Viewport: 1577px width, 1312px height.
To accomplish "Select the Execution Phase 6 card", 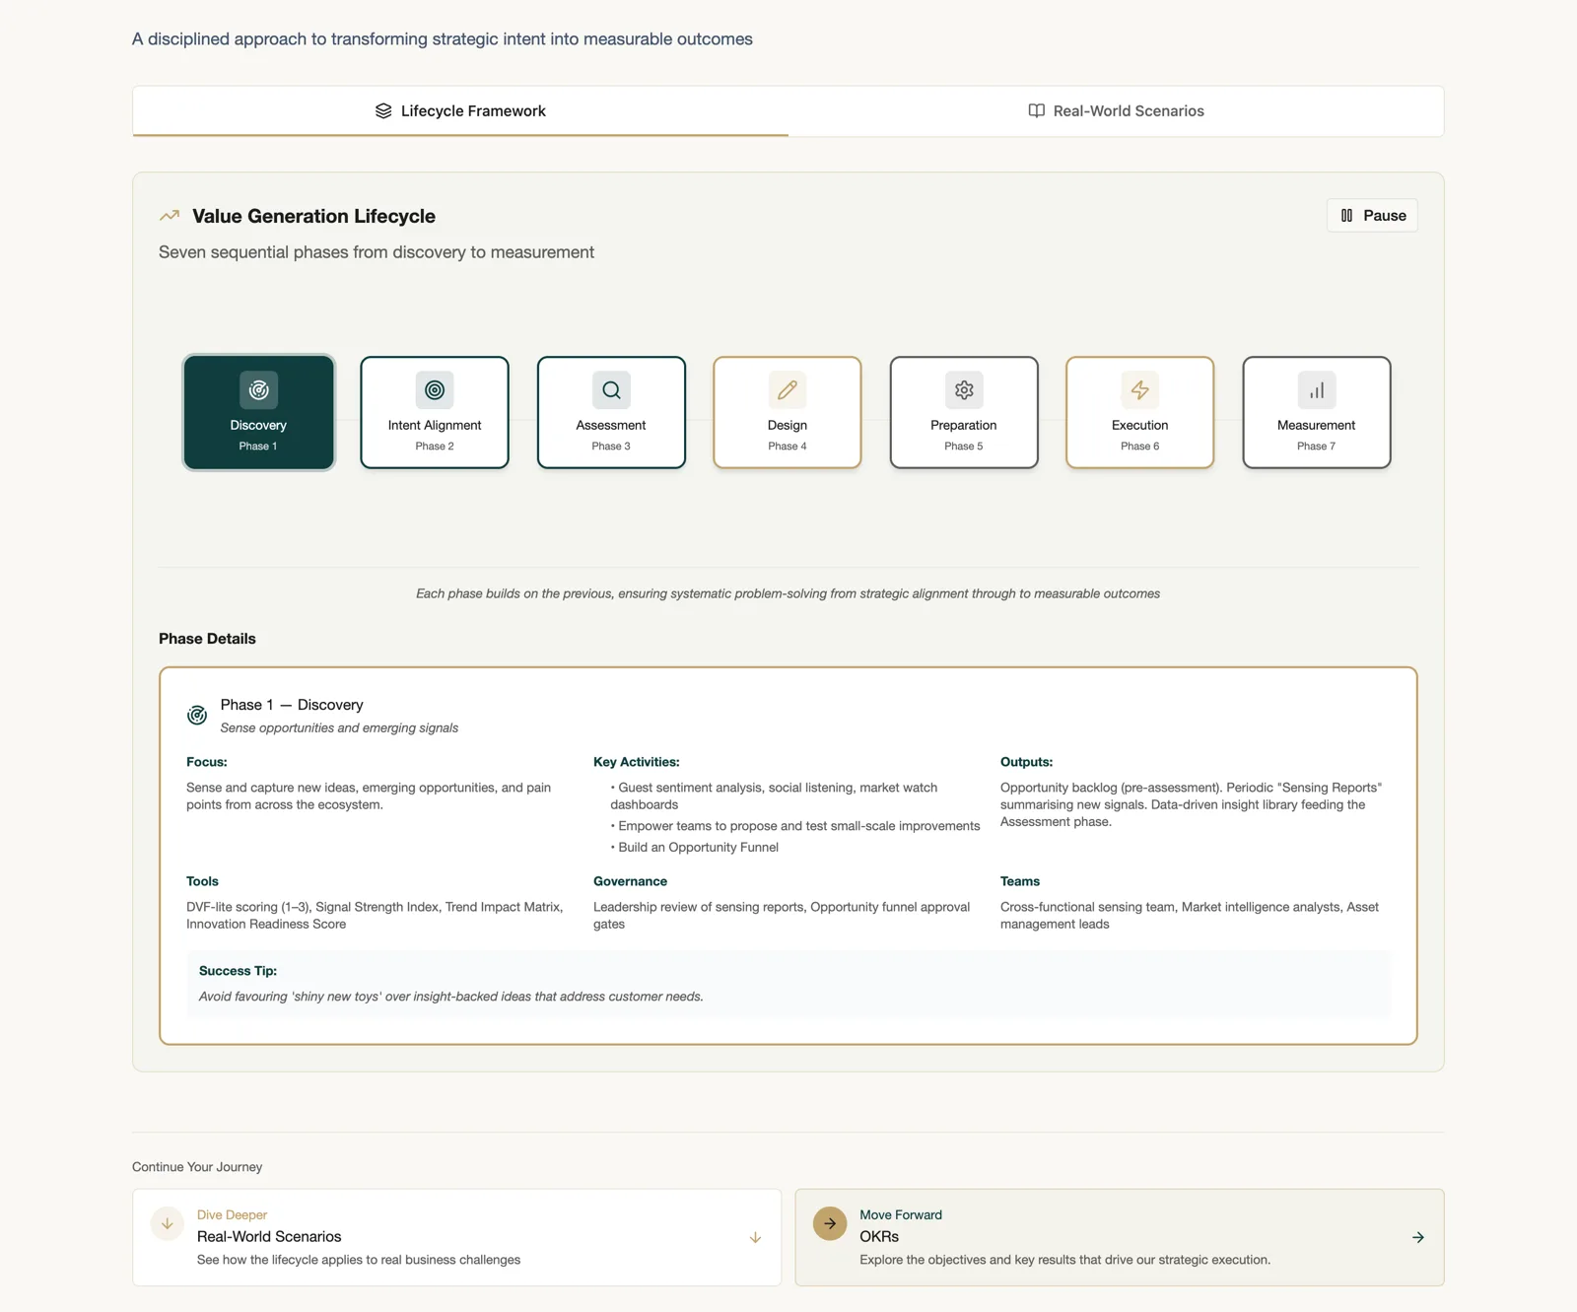I will pos(1140,412).
